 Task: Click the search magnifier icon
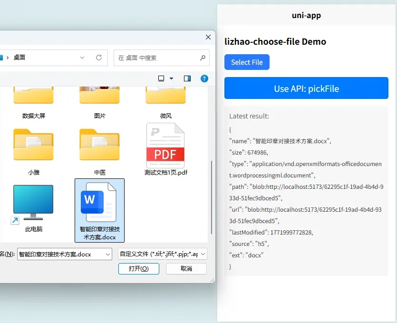tap(203, 58)
